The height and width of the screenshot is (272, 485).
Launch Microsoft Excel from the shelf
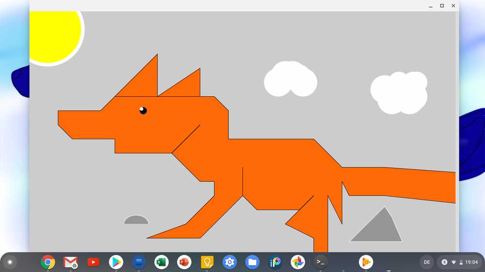click(x=161, y=262)
